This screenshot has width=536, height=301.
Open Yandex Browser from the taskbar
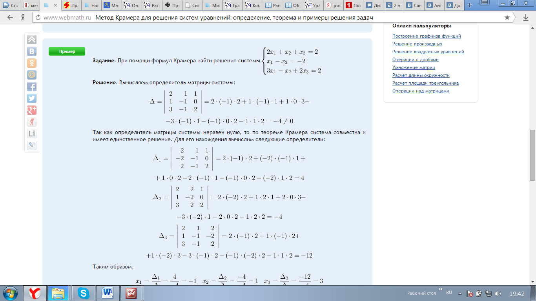[x=35, y=293]
